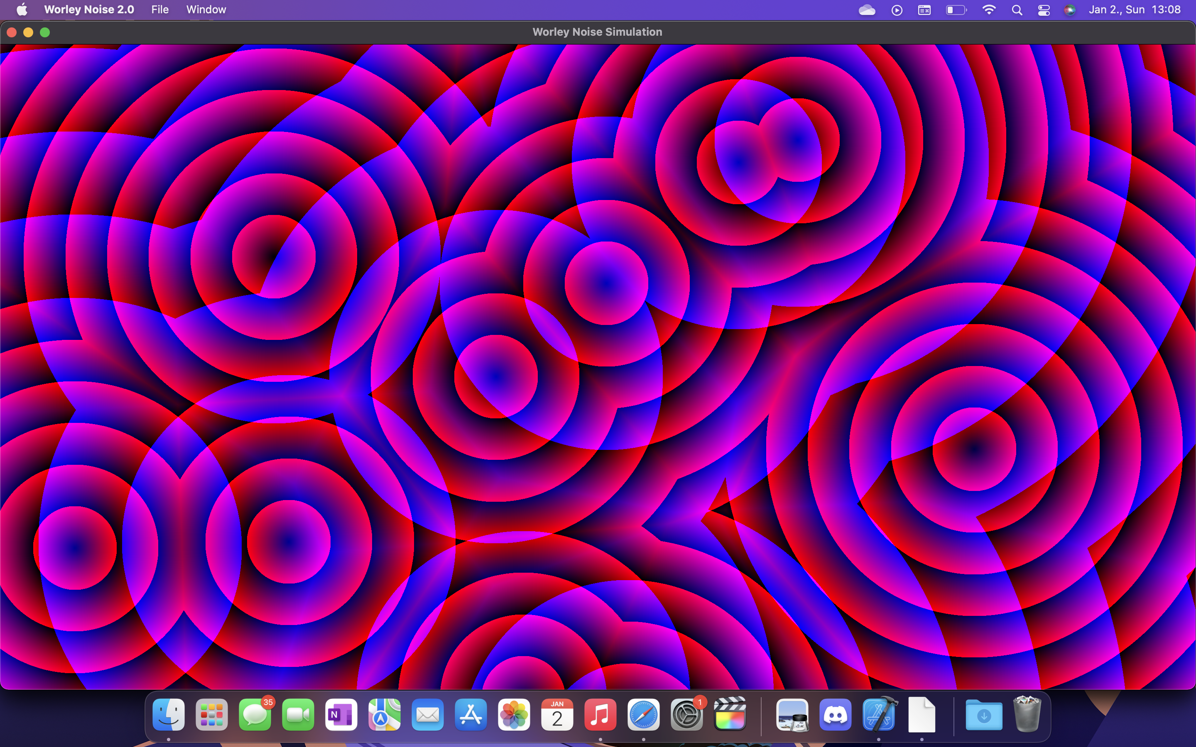1196x747 pixels.
Task: Open Microsoft OneNote in Dock
Action: point(341,715)
